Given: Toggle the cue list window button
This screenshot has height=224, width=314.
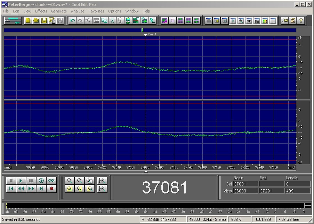Looking at the screenshot, I should pyautogui.click(x=217, y=20).
